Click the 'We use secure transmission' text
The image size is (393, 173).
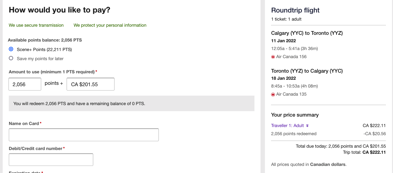coord(36,25)
